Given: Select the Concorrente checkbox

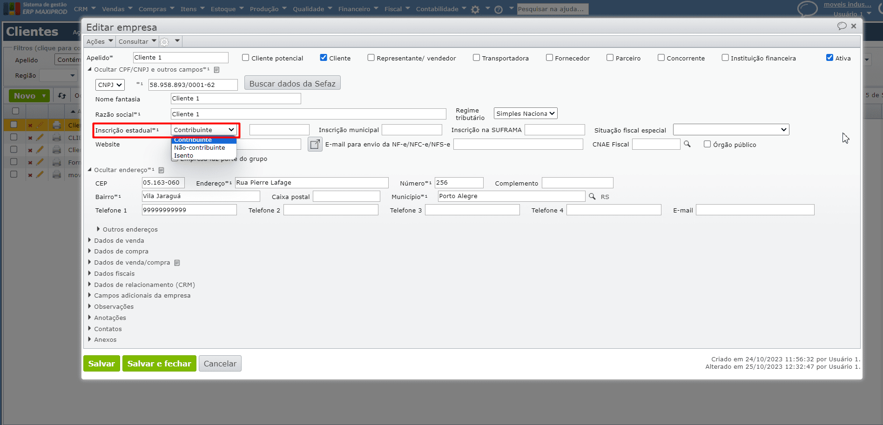Looking at the screenshot, I should coord(661,58).
